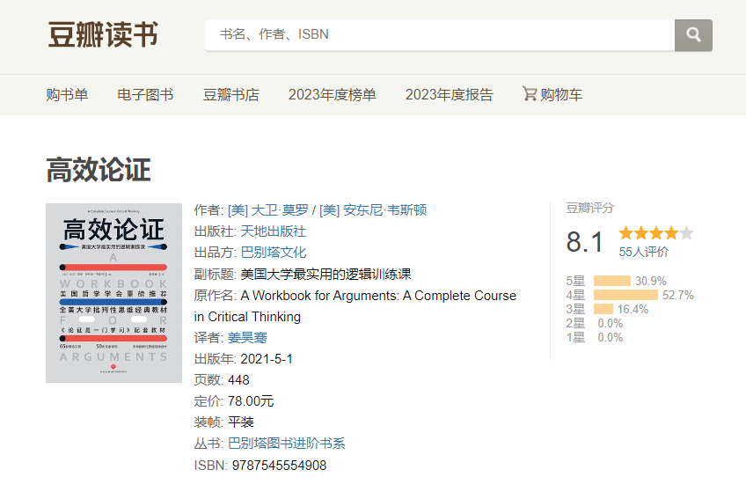View the 55人评价 ratings link
Image resolution: width=746 pixels, height=499 pixels.
coord(643,252)
